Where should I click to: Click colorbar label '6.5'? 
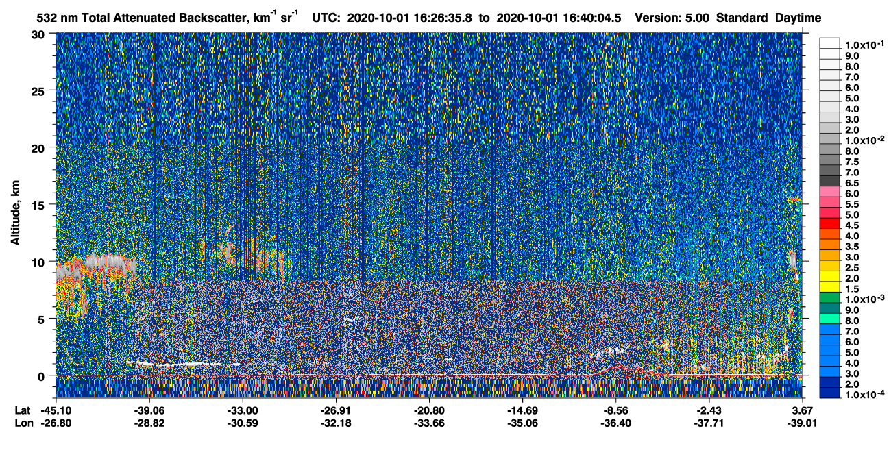(x=852, y=184)
